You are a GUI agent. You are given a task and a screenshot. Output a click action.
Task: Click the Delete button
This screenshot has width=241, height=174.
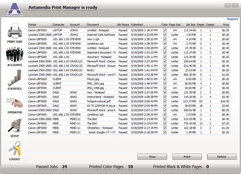(x=222, y=157)
